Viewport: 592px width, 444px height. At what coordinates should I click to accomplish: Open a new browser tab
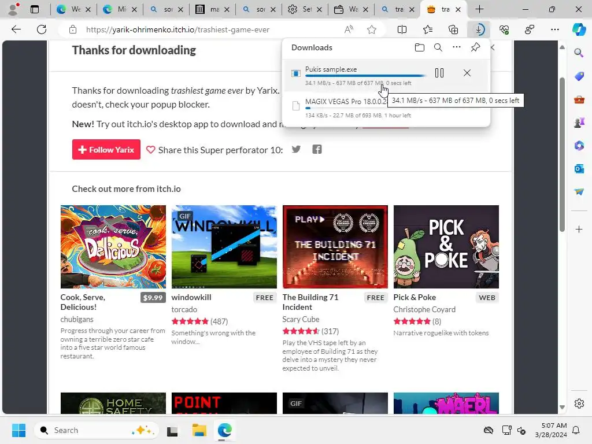479,9
